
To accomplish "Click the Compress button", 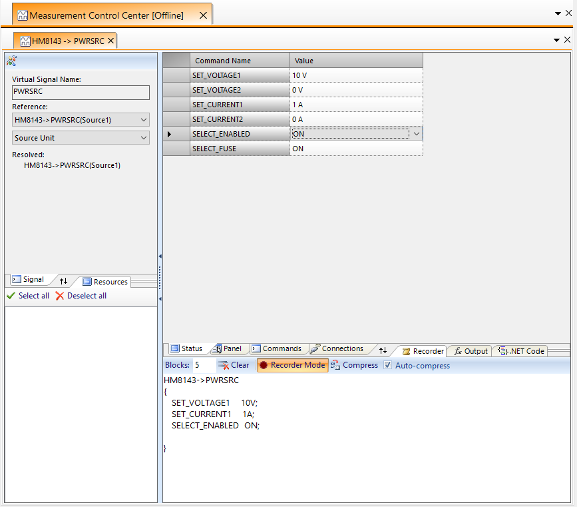I will point(354,365).
